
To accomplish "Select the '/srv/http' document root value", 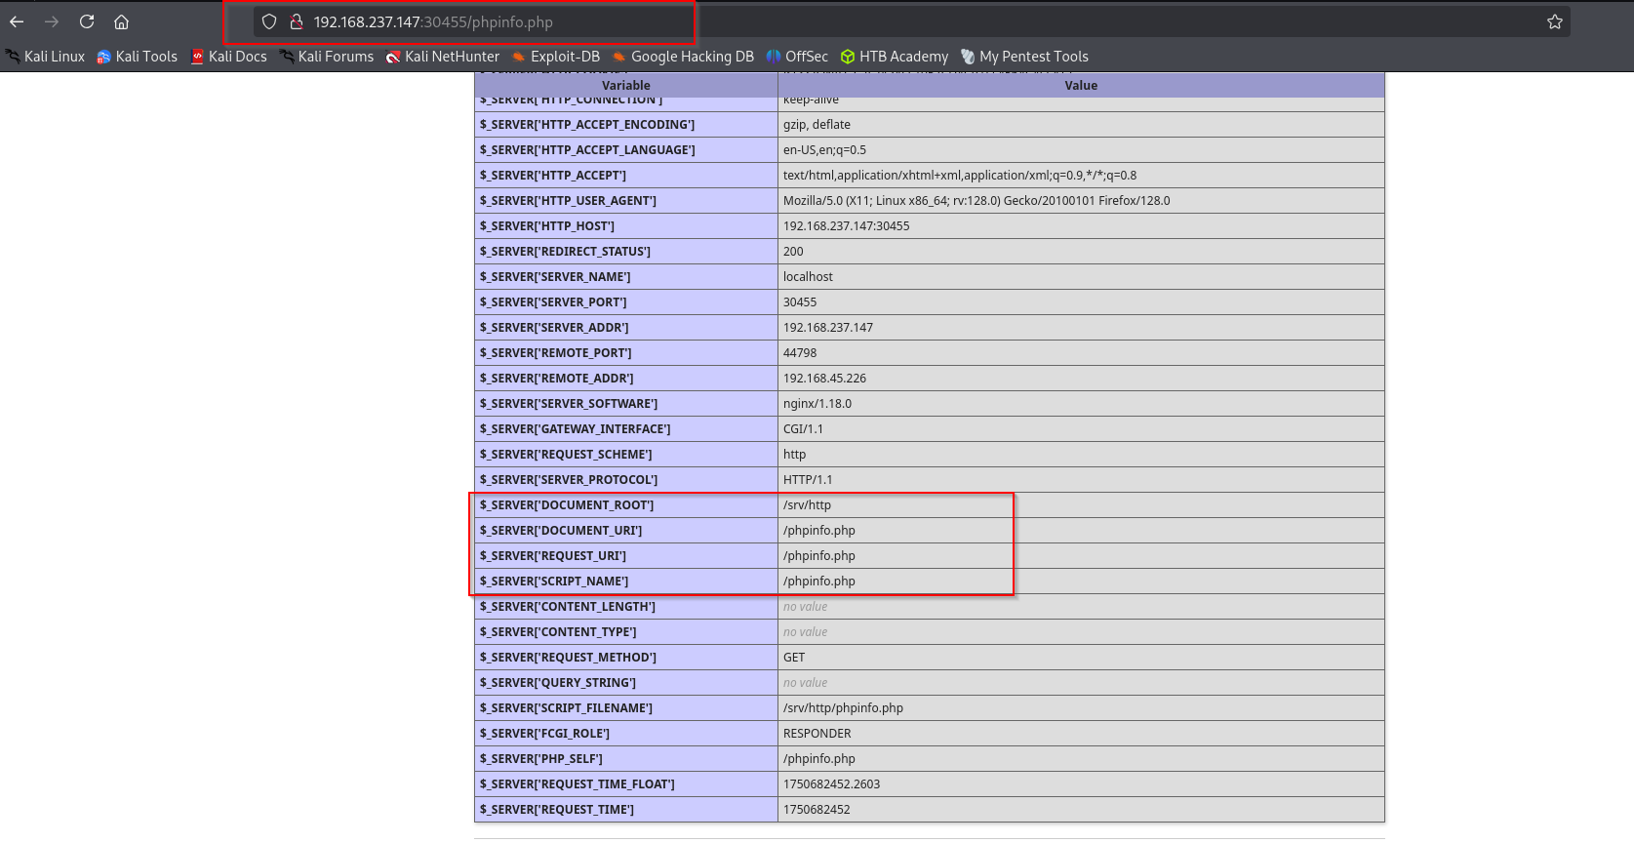I will (807, 505).
